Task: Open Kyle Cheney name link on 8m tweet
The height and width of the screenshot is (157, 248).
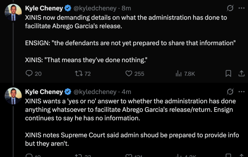Action: click(x=44, y=8)
